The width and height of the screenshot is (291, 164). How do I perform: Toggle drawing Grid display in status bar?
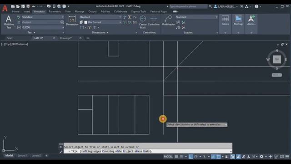[x=176, y=157]
